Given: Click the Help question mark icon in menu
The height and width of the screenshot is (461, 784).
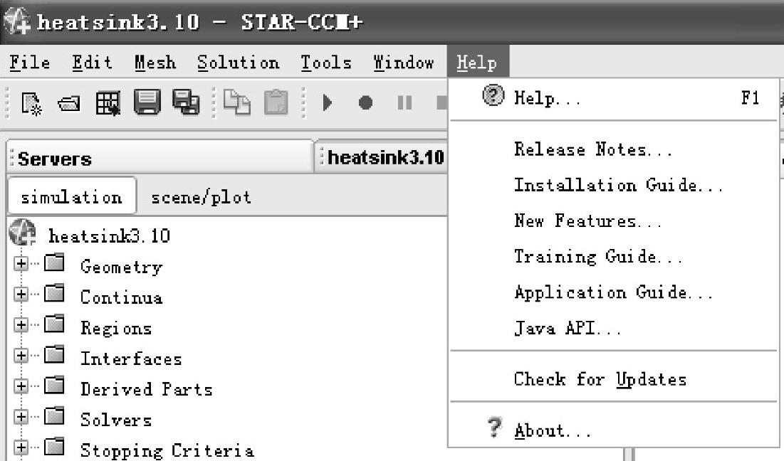Looking at the screenshot, I should point(493,95).
